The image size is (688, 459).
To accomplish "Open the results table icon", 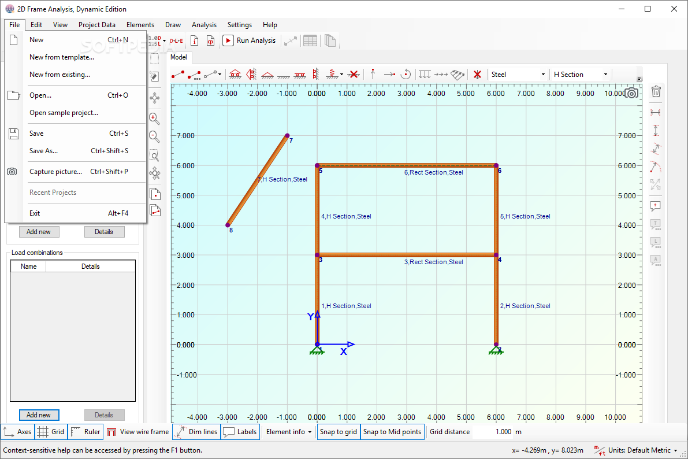I will pyautogui.click(x=310, y=41).
